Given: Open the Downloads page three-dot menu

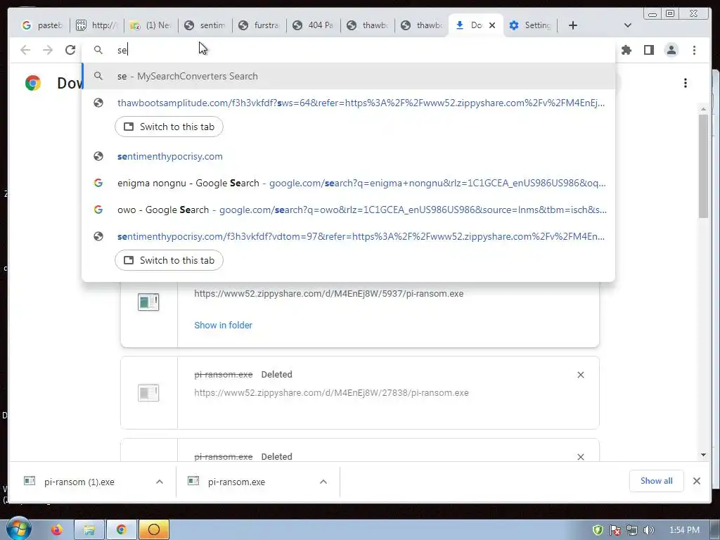Looking at the screenshot, I should point(685,83).
